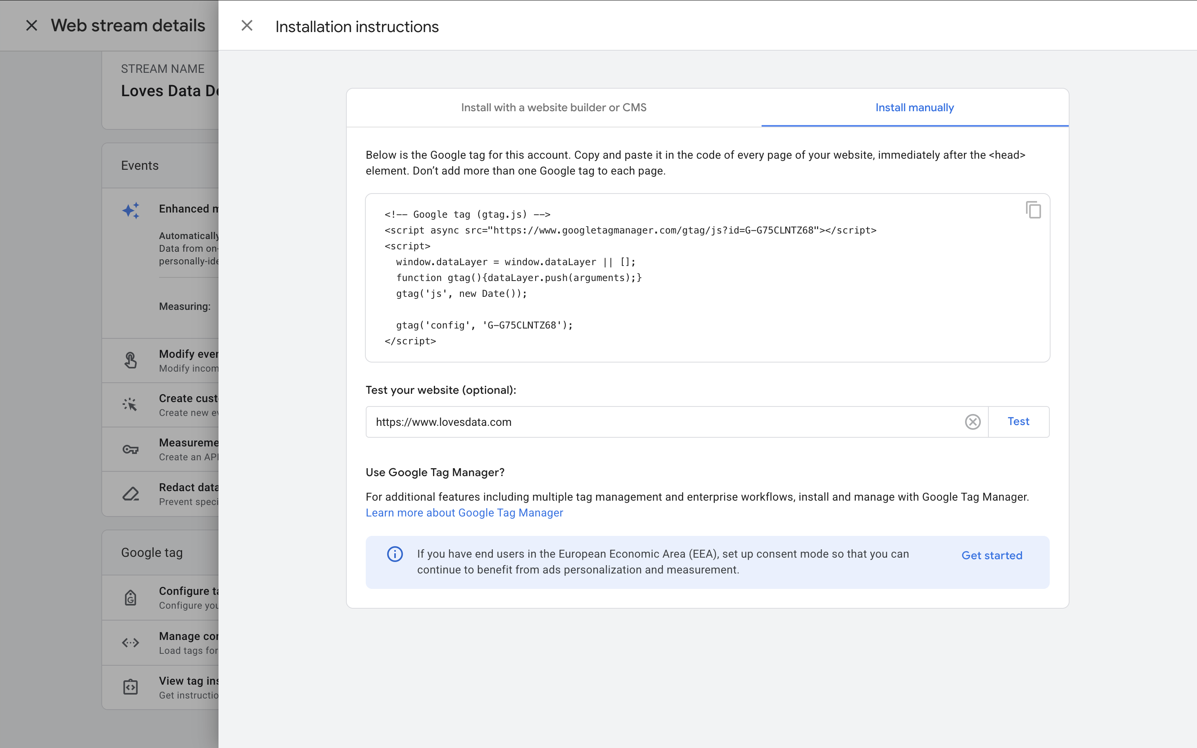Close the Web stream details panel
The image size is (1197, 748).
[32, 25]
